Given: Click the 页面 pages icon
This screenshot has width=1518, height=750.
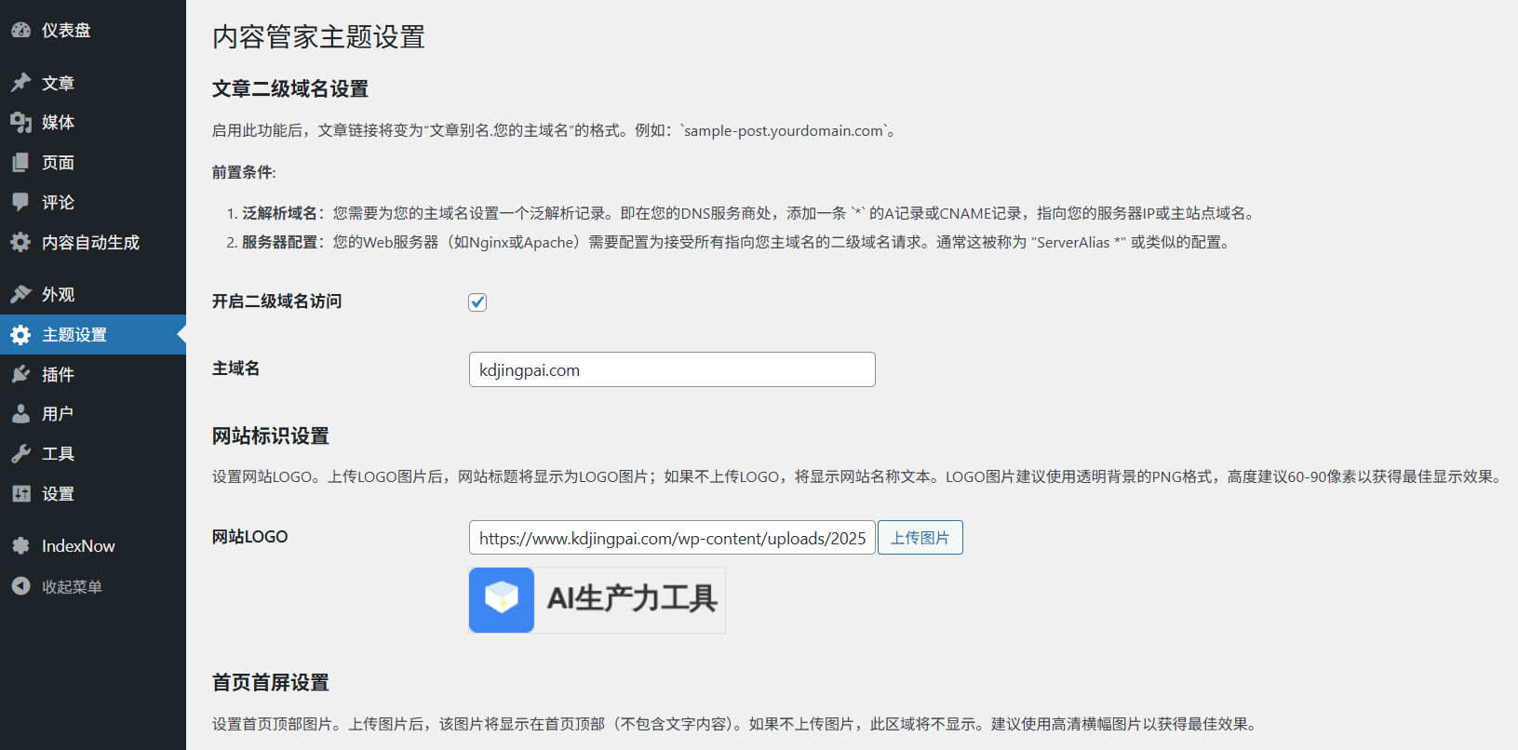Looking at the screenshot, I should pos(20,162).
